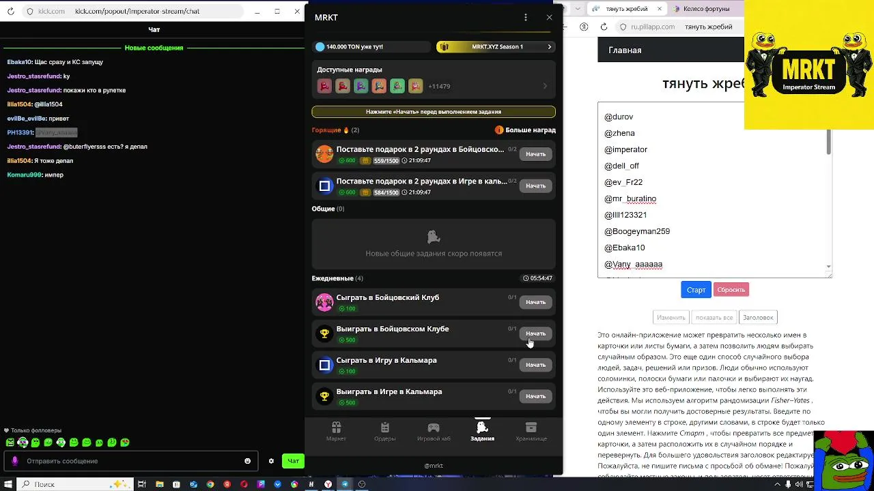Image resolution: width=874 pixels, height=491 pixels.
Task: Click the Изменить button
Action: click(x=671, y=317)
